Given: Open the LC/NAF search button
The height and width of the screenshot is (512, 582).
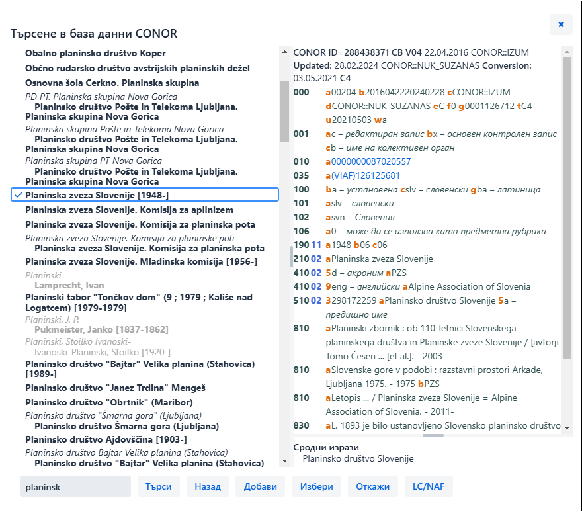Looking at the screenshot, I should 429,486.
